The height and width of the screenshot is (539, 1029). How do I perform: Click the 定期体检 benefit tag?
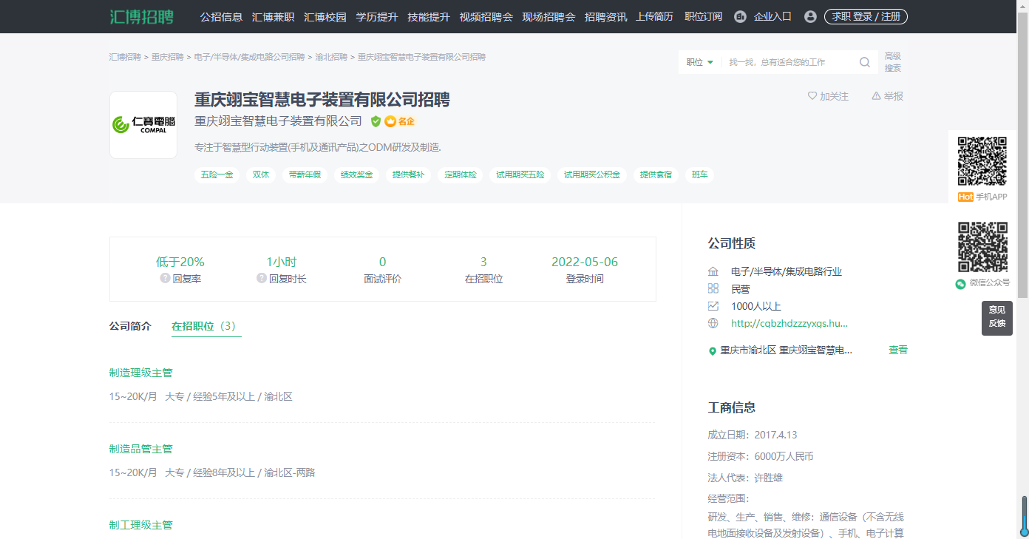[x=461, y=175]
